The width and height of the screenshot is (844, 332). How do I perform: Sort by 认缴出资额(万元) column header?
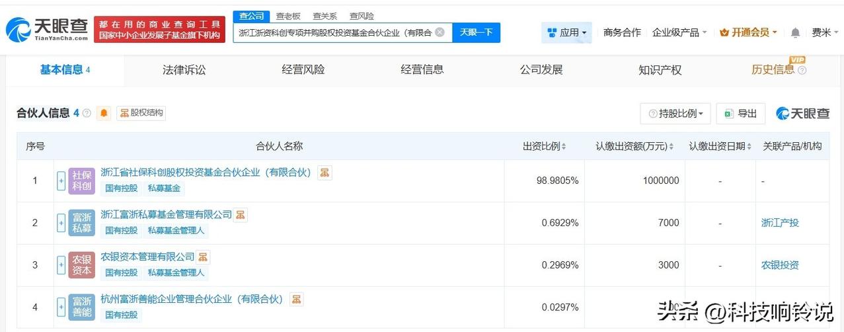(x=635, y=146)
